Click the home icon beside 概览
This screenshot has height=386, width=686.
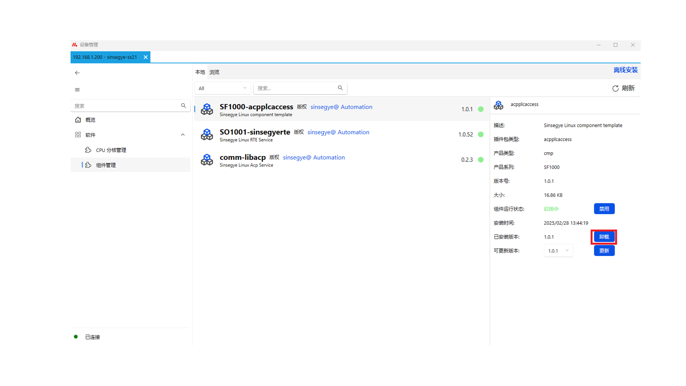pos(78,120)
